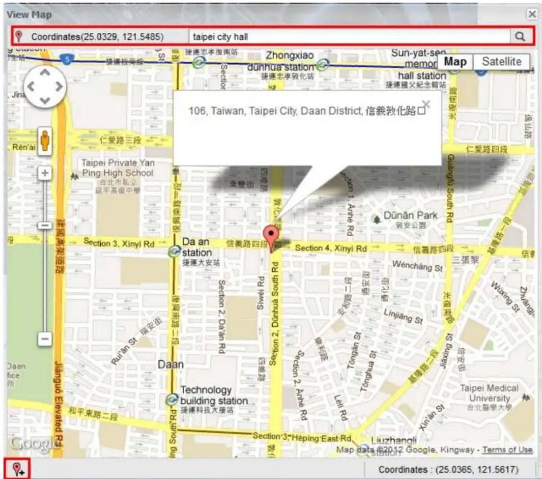Close the View Map dialog
Screen dimensions: 542x479
click(x=532, y=14)
